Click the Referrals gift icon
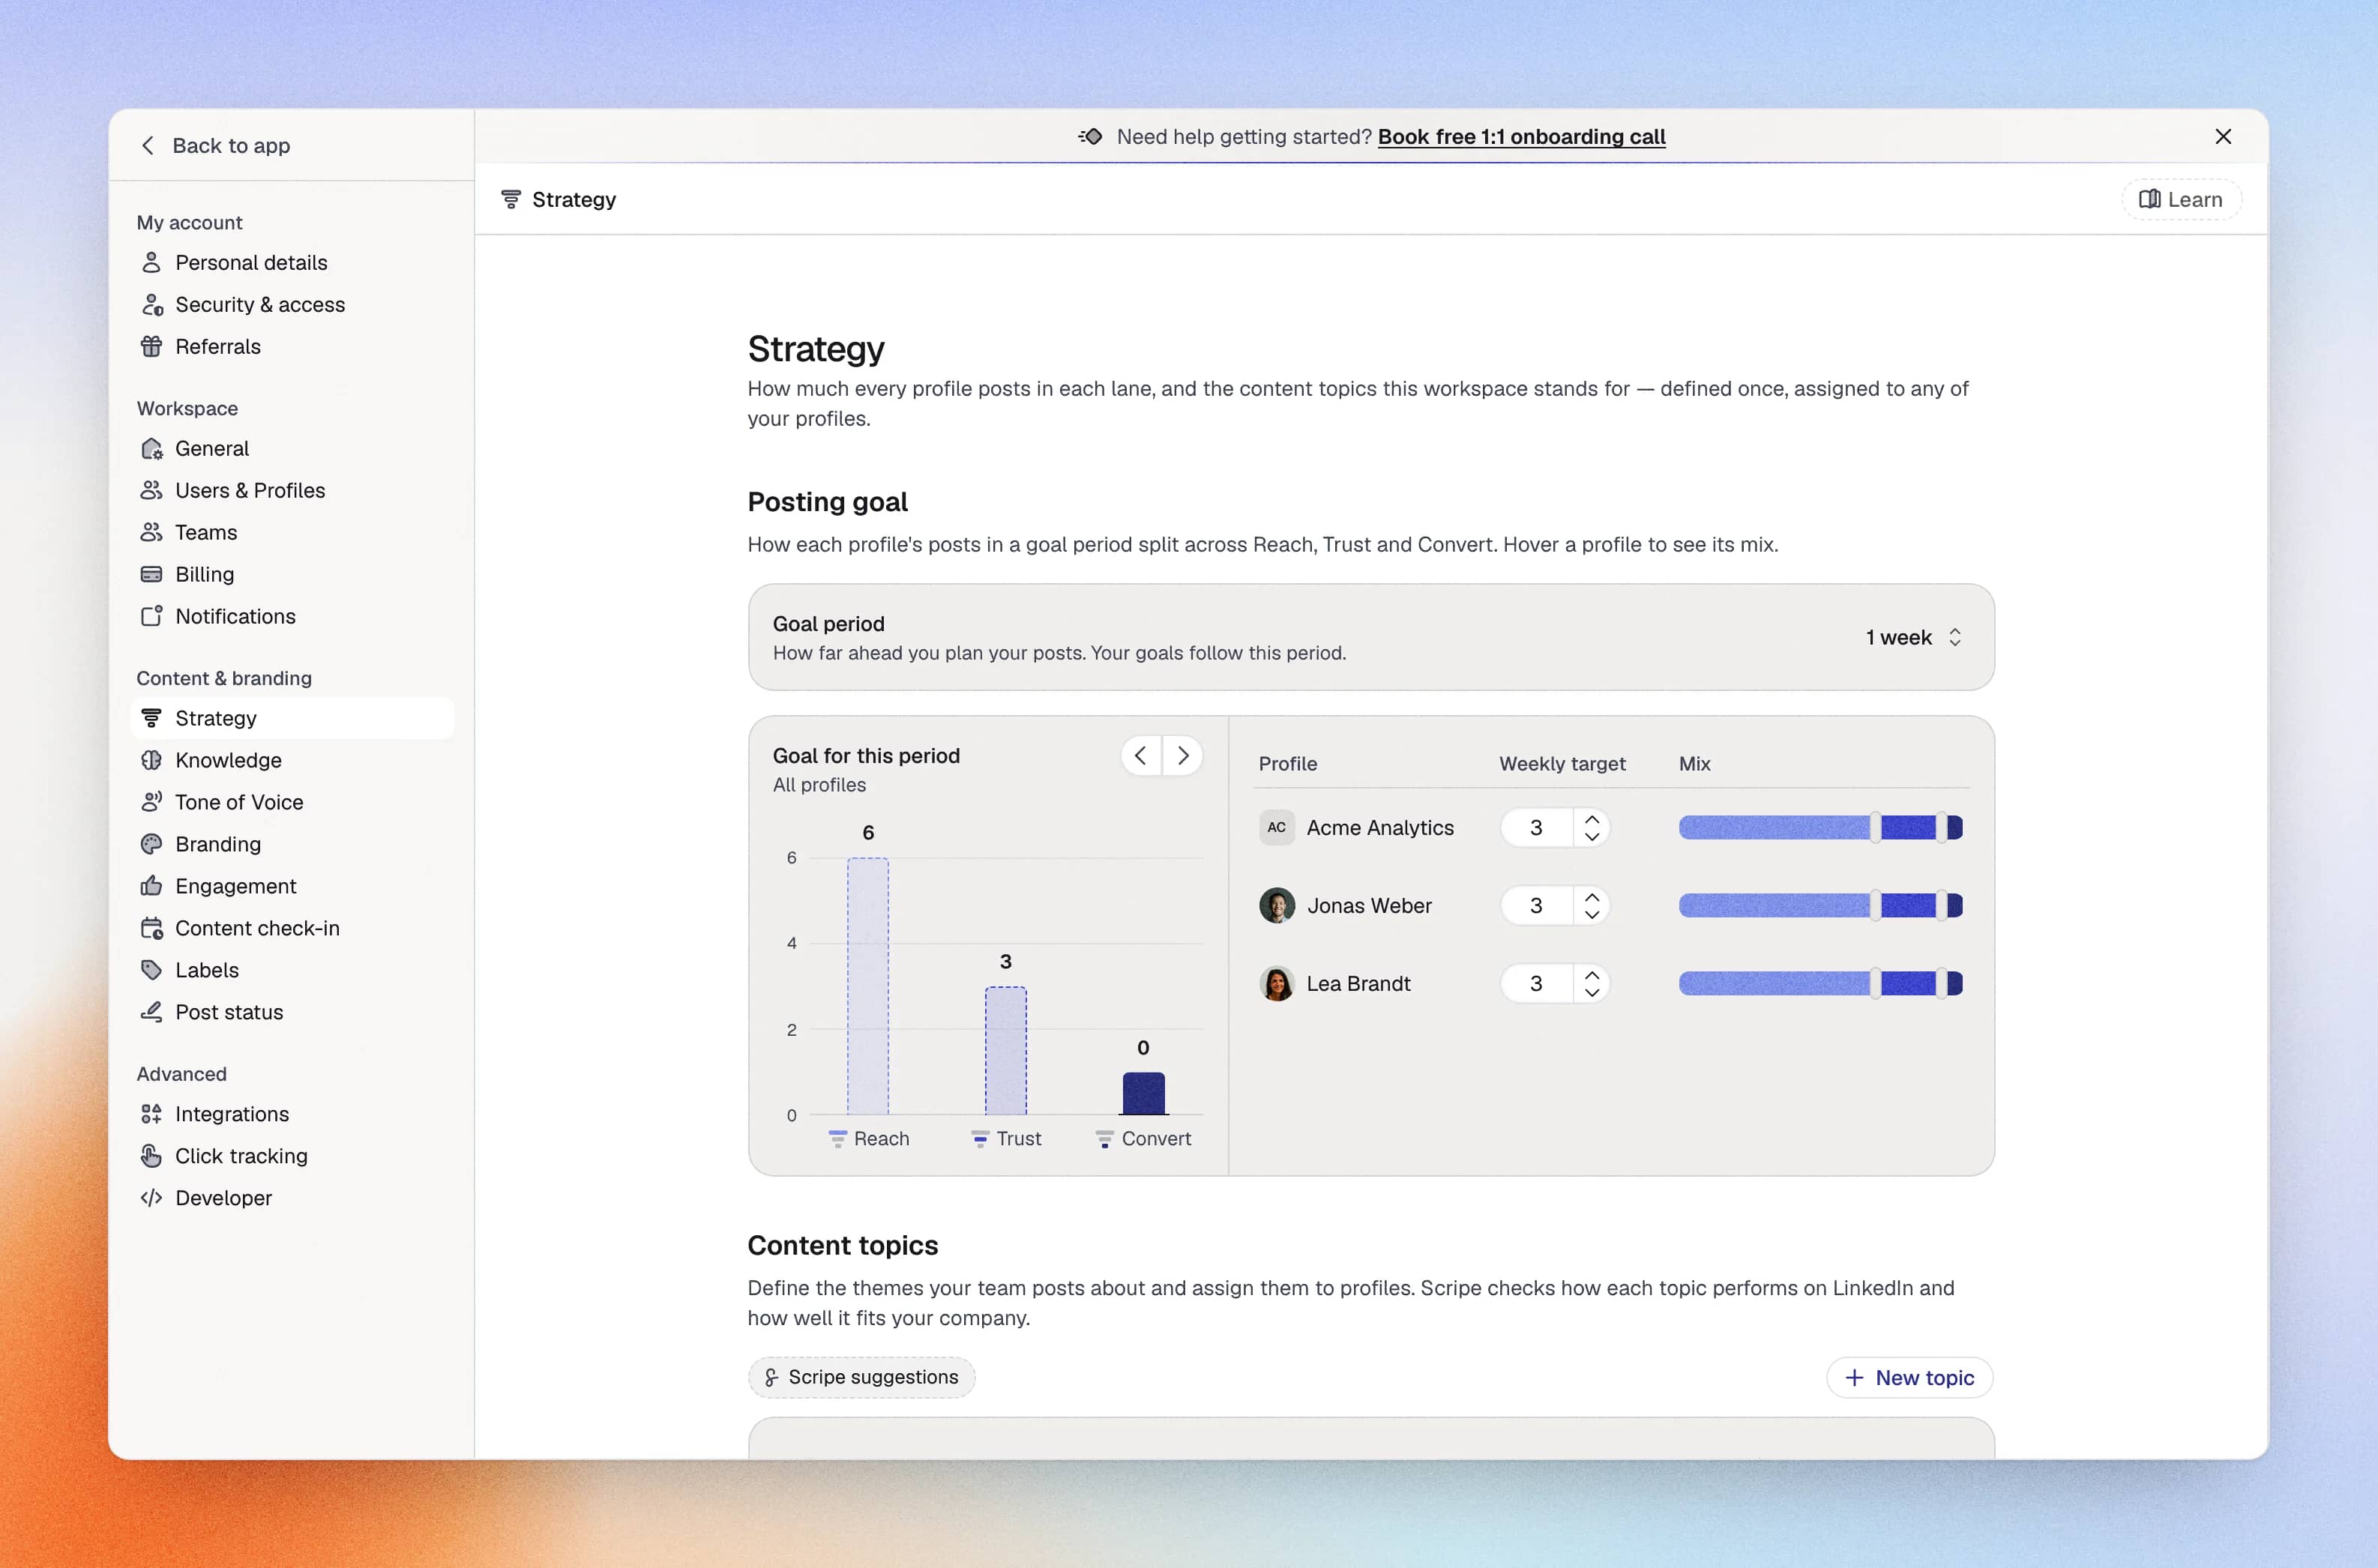The height and width of the screenshot is (1568, 2378). 151,346
